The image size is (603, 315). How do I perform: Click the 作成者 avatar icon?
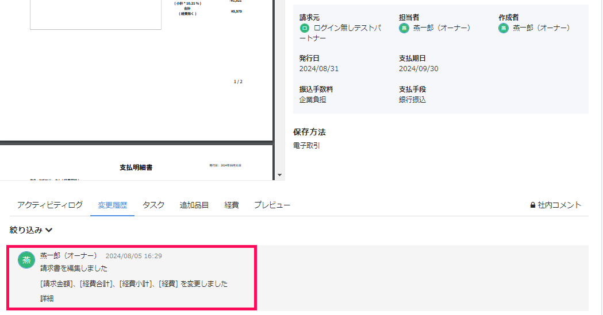[x=504, y=28]
